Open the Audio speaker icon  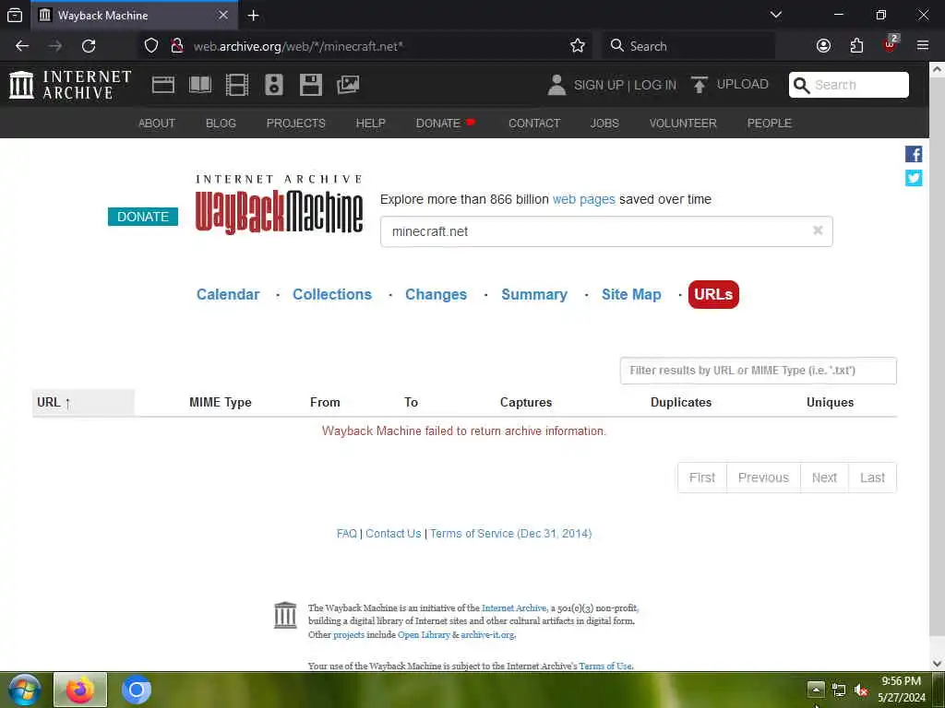click(x=273, y=85)
